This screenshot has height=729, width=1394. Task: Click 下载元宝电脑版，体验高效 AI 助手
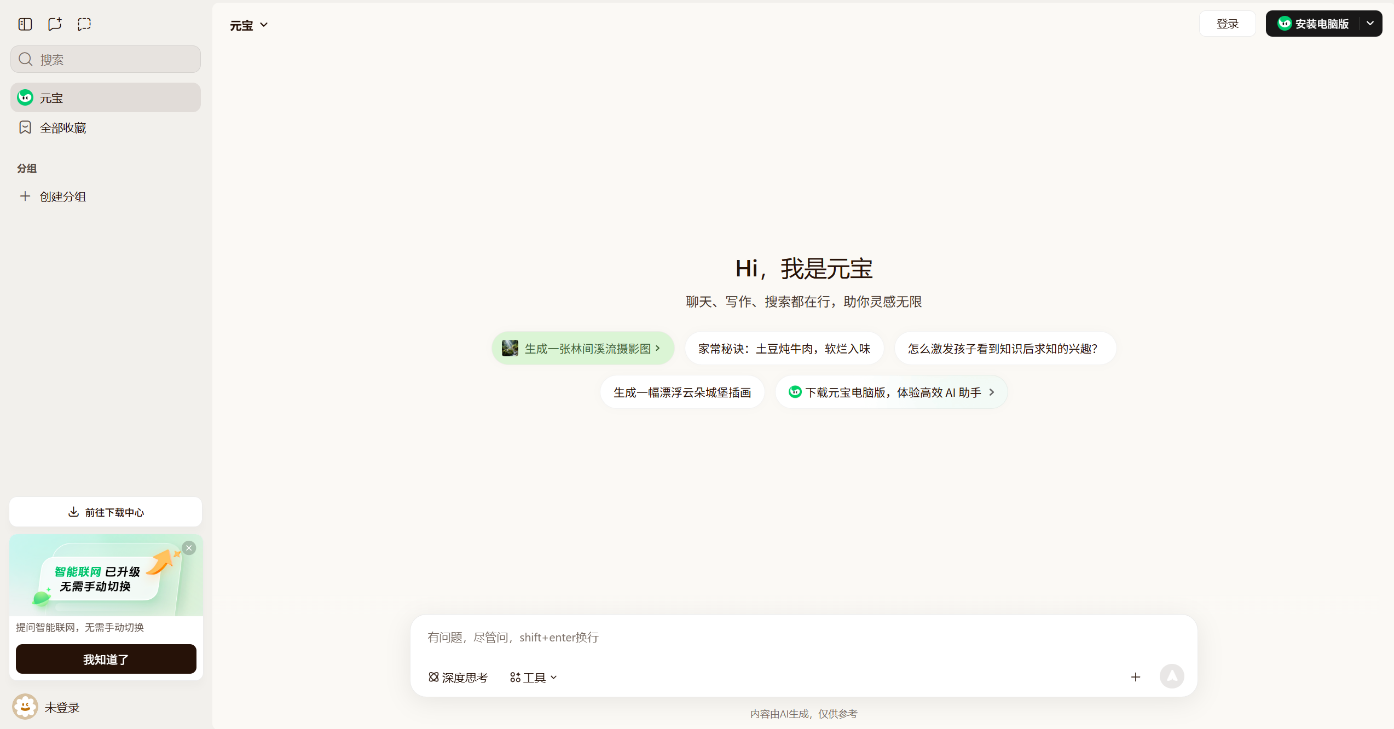pyautogui.click(x=891, y=392)
